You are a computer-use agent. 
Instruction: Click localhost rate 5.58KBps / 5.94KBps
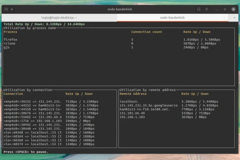(200, 102)
